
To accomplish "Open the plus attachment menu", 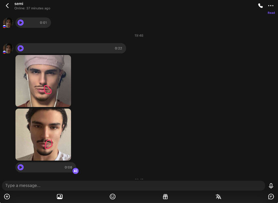I will (x=7, y=197).
